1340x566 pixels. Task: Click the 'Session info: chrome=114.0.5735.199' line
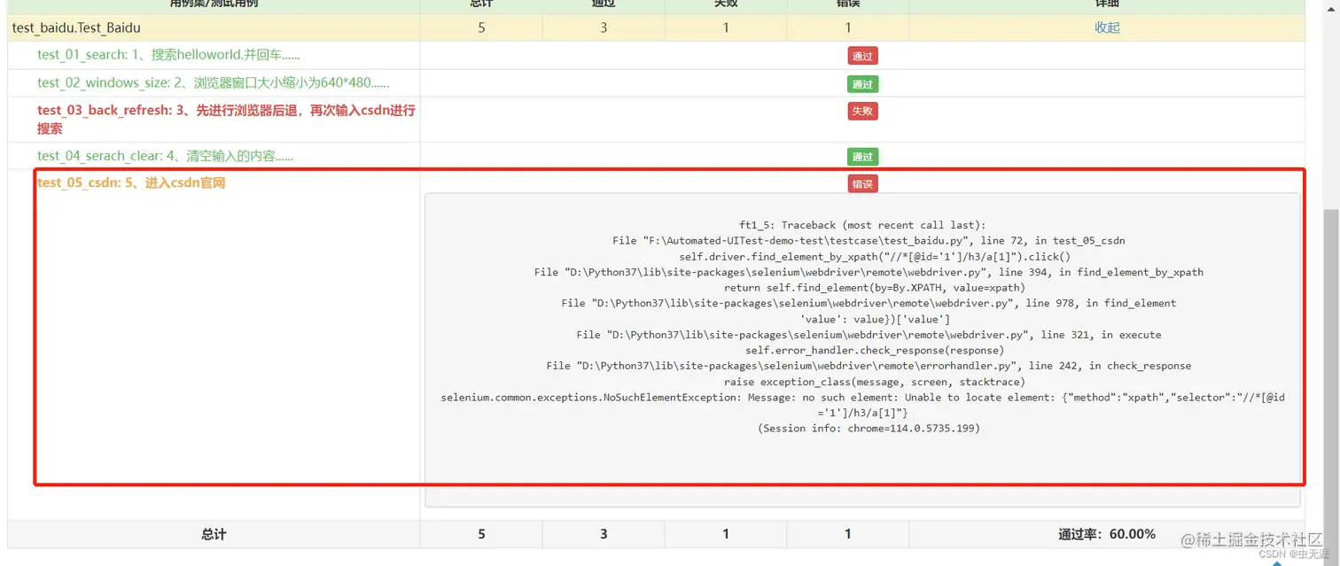pyautogui.click(x=869, y=429)
